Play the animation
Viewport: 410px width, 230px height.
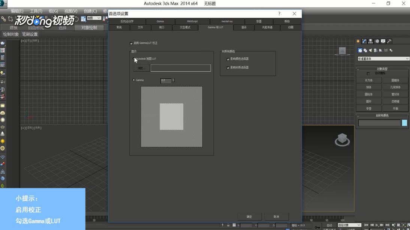pyautogui.click(x=377, y=225)
